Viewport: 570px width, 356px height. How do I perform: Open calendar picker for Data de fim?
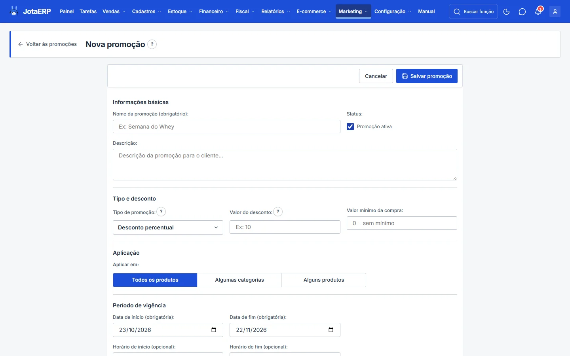click(331, 330)
